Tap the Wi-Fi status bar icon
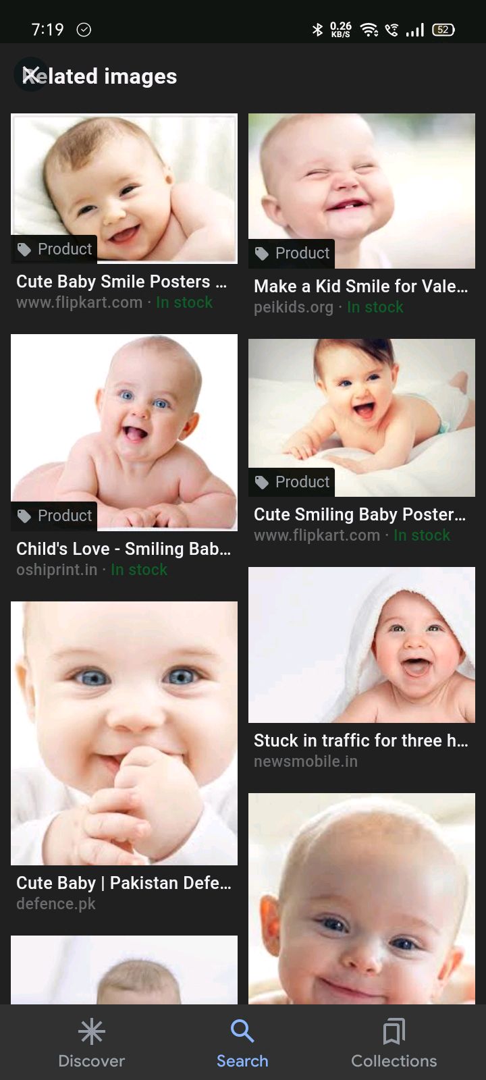The height and width of the screenshot is (1080, 486). tap(369, 30)
